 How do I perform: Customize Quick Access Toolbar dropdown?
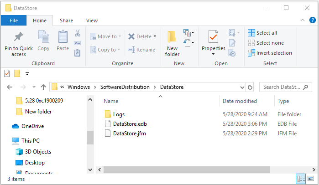coord(27,73)
